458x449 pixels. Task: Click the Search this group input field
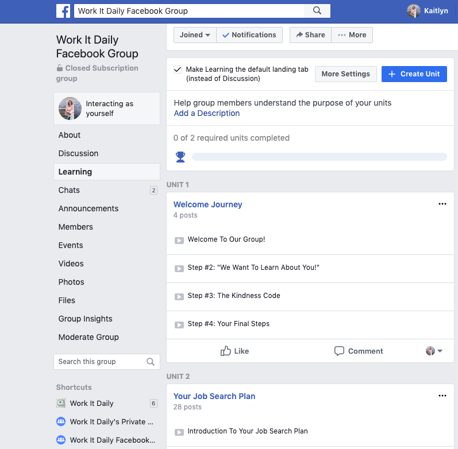coord(98,362)
